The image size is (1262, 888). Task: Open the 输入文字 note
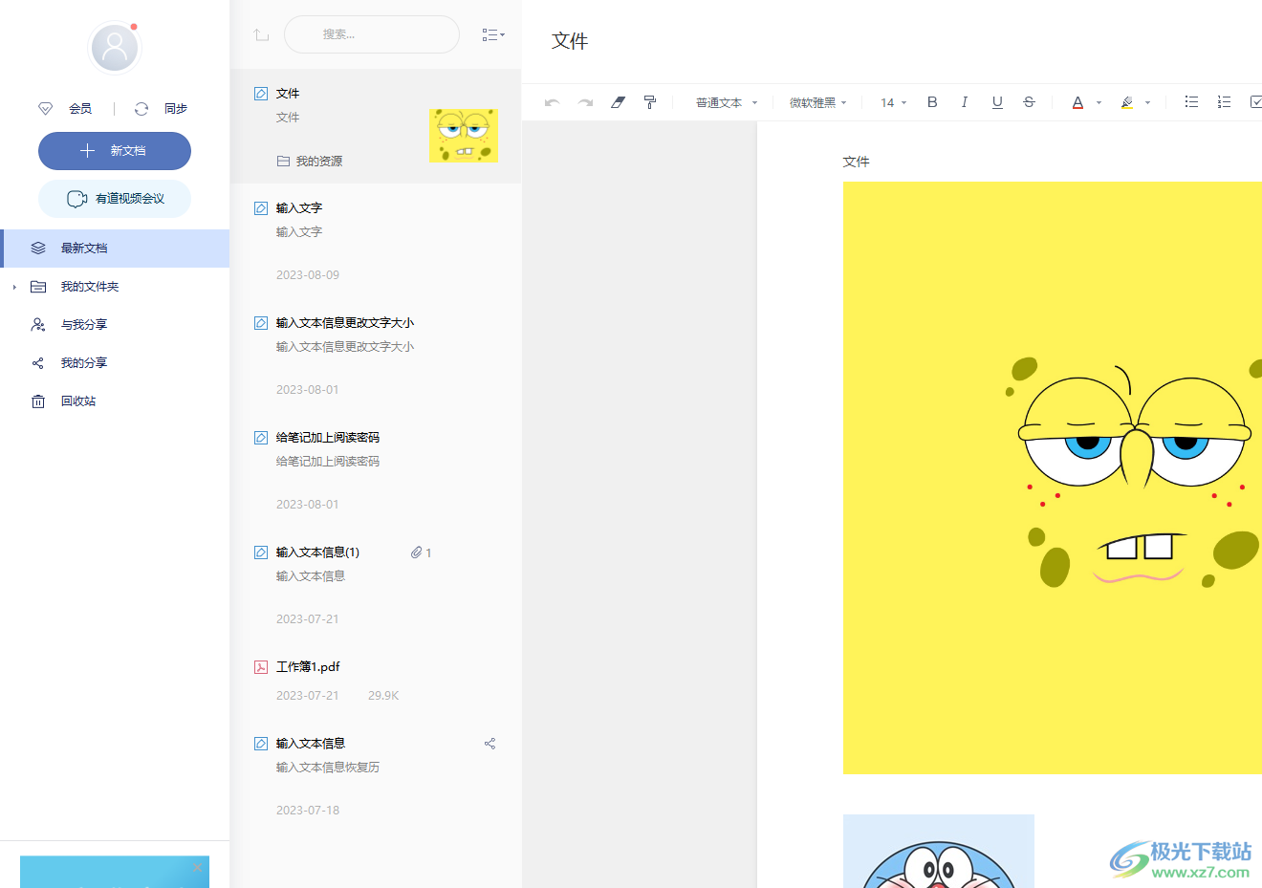click(376, 241)
